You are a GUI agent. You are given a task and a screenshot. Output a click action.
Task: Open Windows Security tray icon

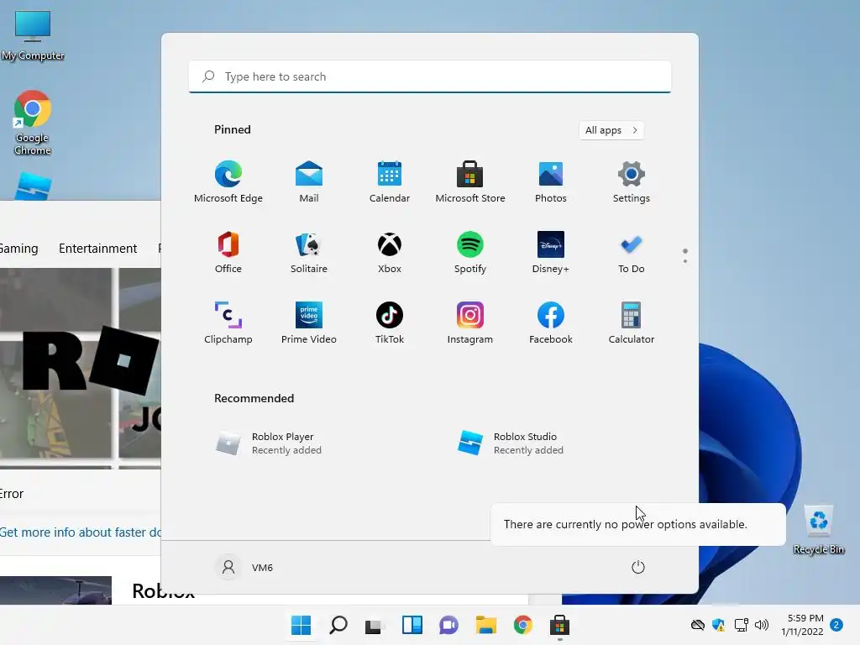(719, 625)
